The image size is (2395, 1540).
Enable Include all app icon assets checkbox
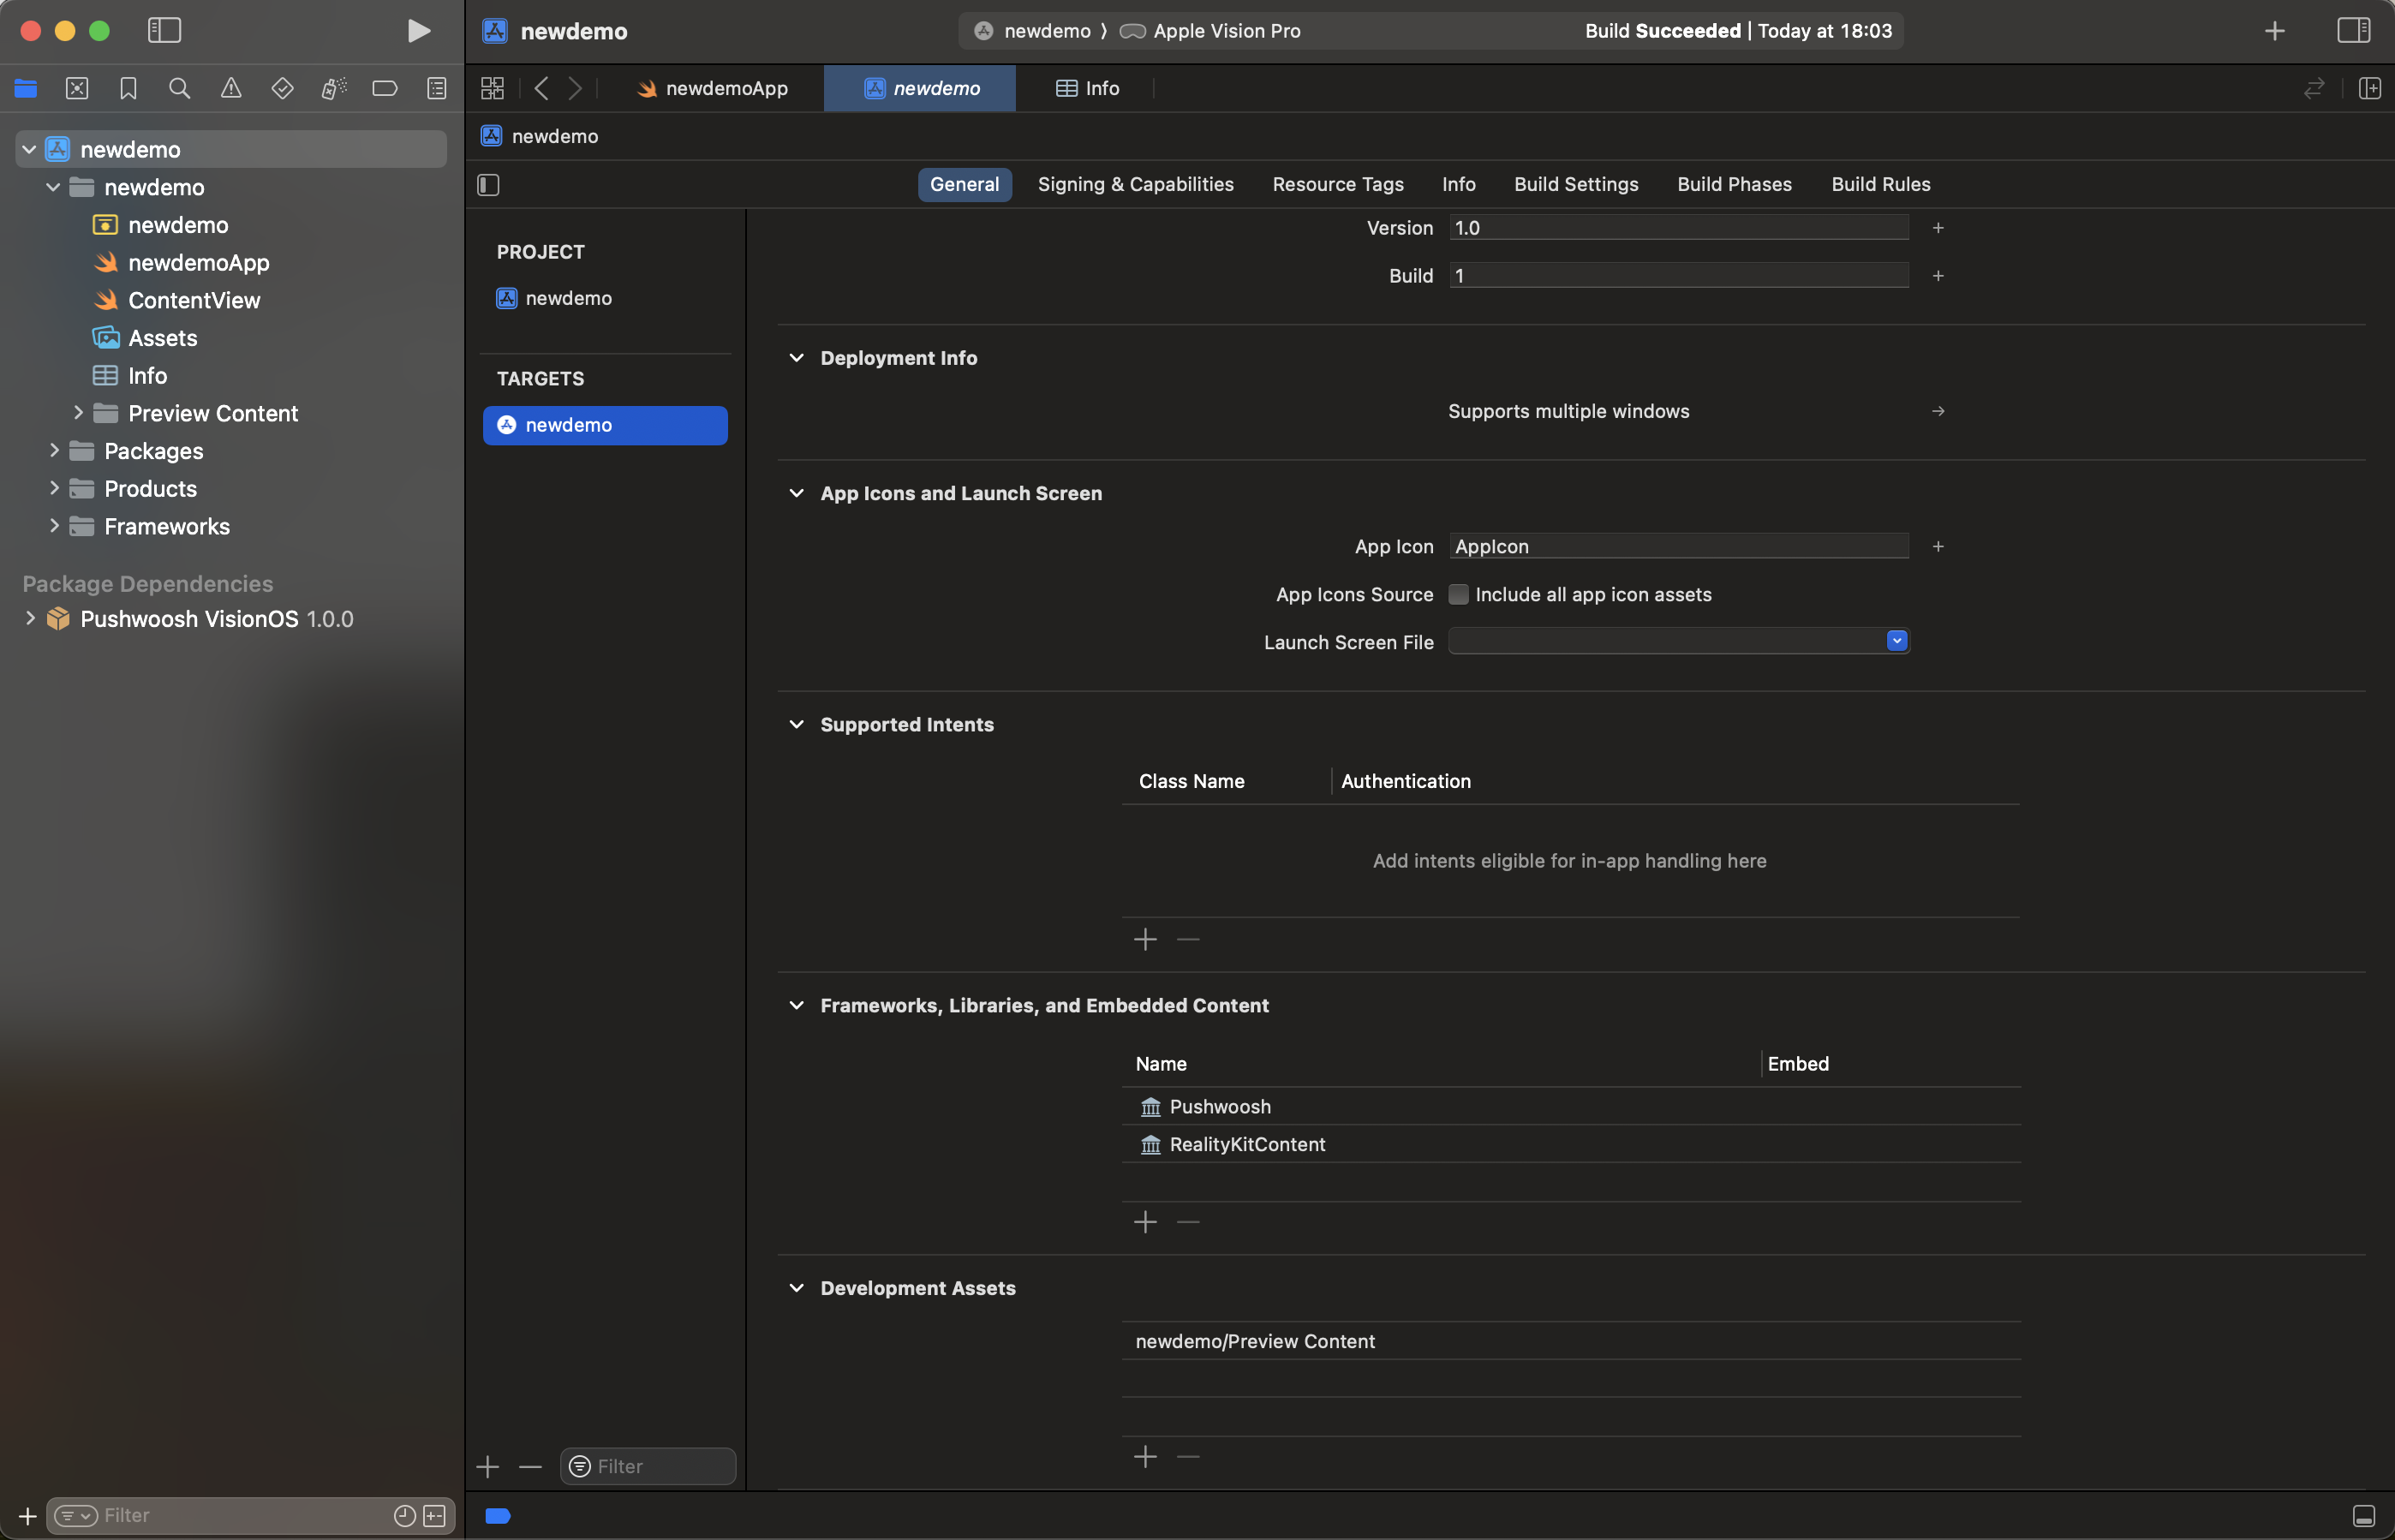point(1459,594)
